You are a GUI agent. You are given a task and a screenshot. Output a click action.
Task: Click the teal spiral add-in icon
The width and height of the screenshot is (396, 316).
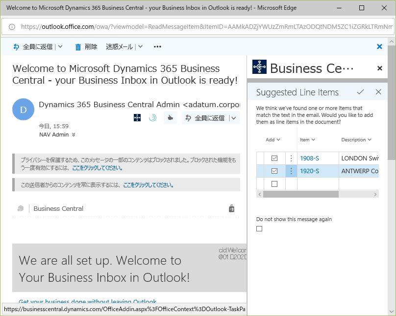[153, 118]
